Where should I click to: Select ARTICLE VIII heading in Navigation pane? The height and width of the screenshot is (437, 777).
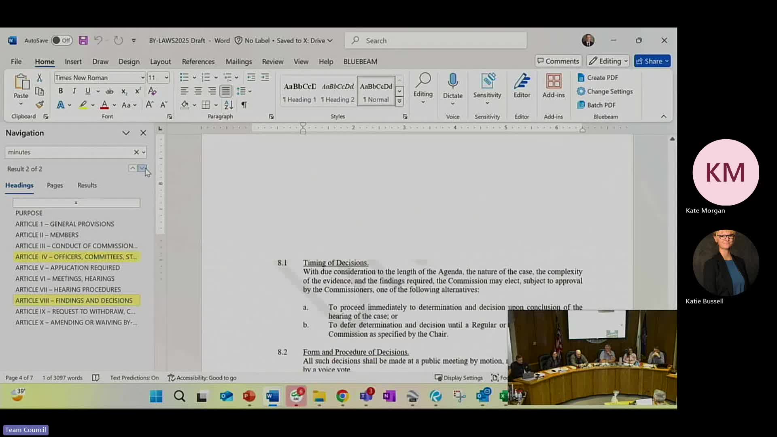[74, 300]
